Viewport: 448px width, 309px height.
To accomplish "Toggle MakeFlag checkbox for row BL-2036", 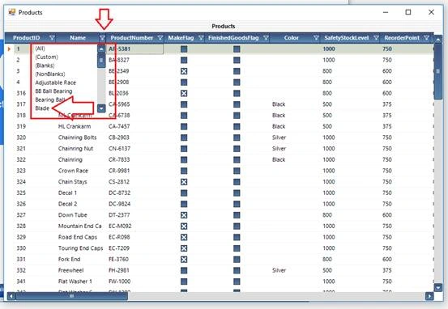I will click(x=184, y=93).
